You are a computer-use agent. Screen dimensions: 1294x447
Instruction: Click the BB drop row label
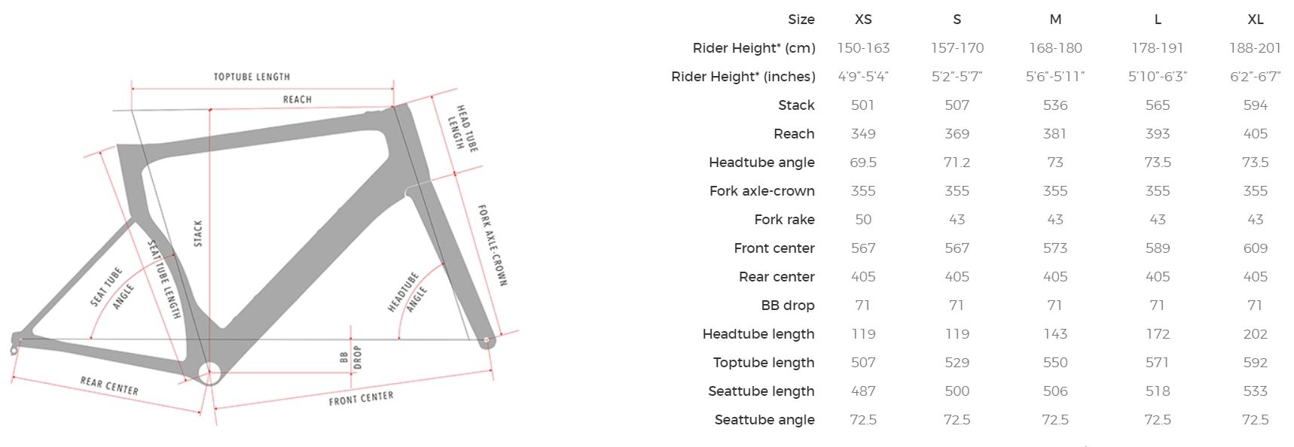pyautogui.click(x=787, y=306)
